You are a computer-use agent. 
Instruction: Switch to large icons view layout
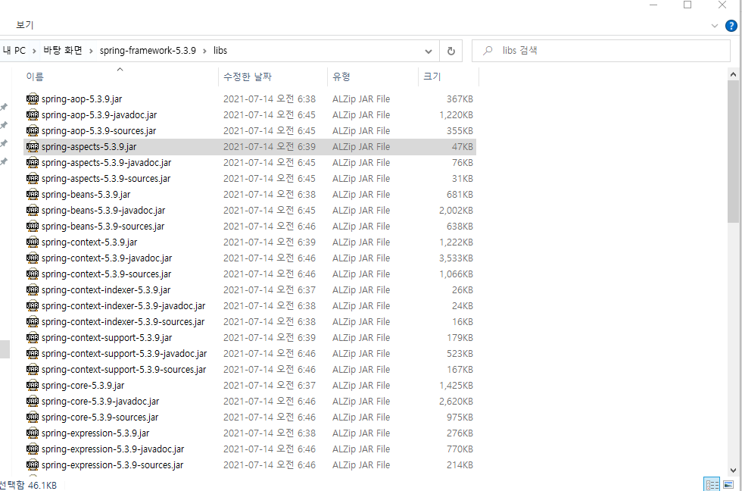tap(728, 484)
